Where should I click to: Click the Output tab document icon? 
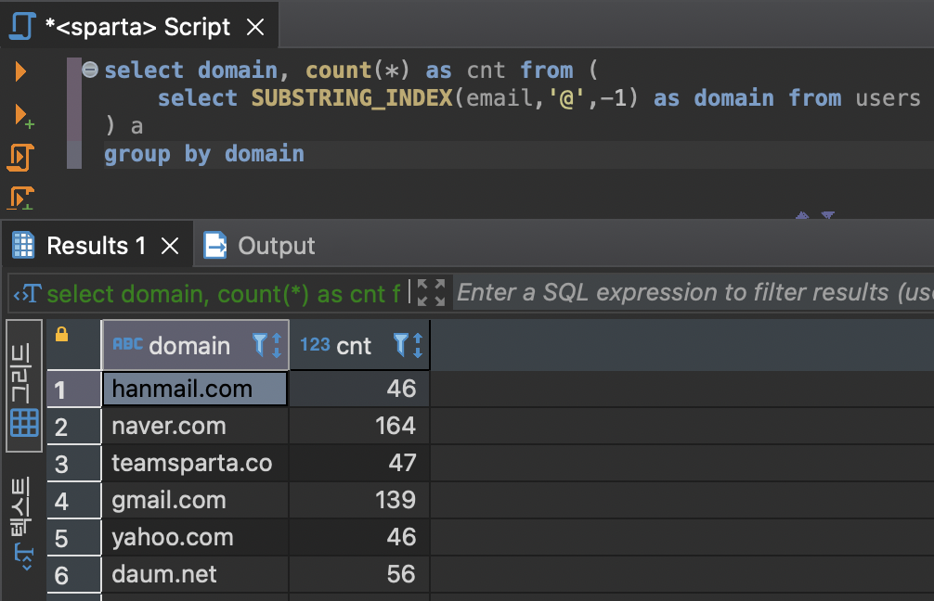tap(215, 245)
